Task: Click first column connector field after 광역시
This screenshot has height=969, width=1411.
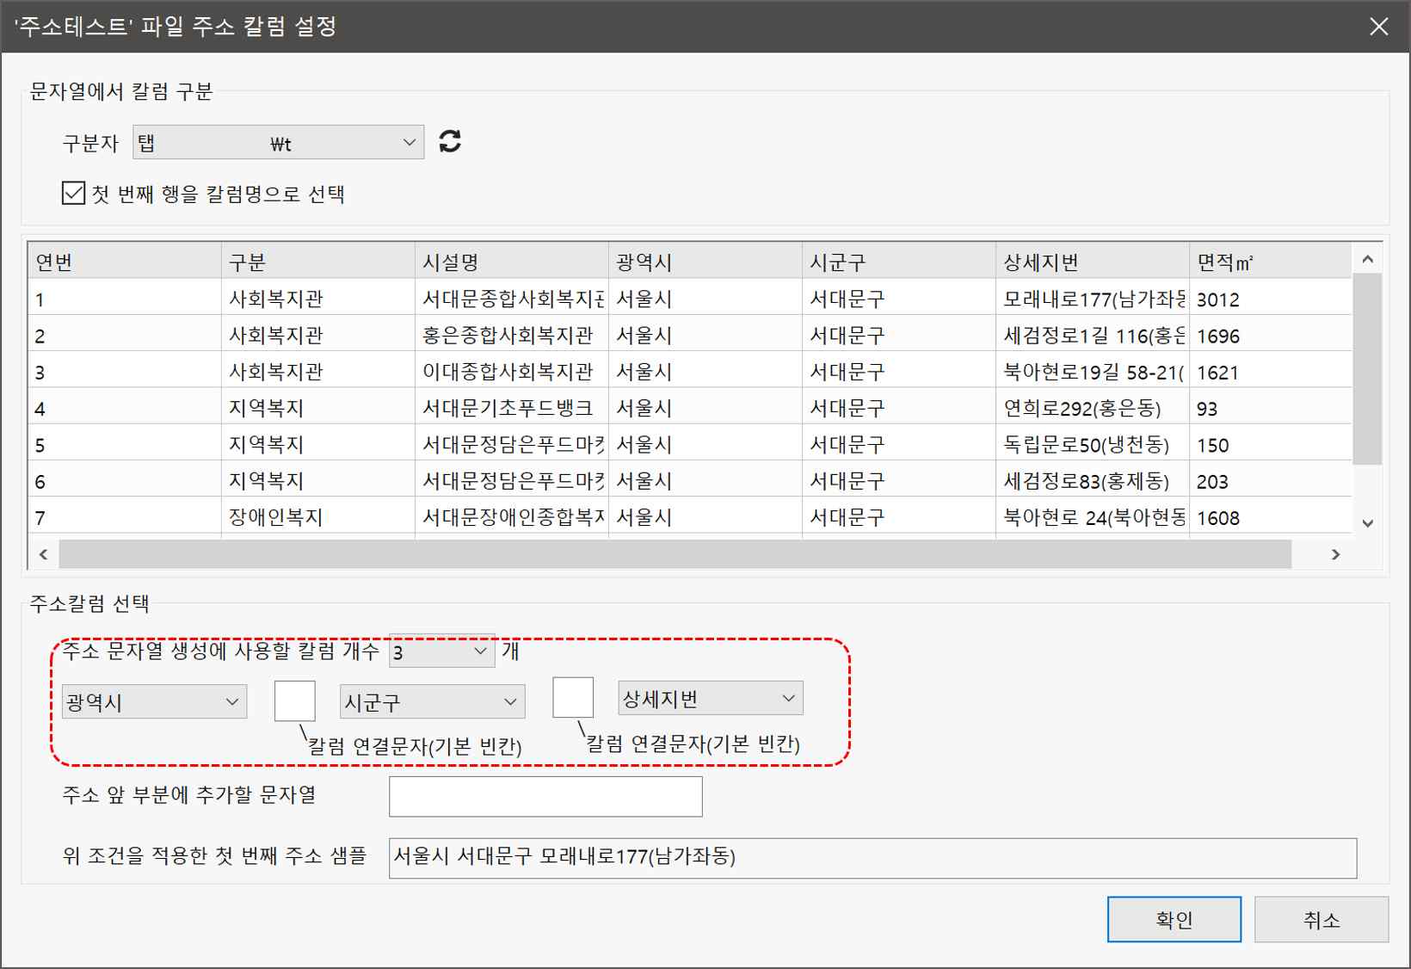Action: (294, 701)
